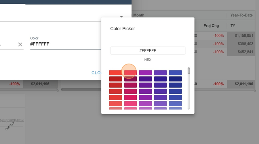Click the Sobeys axis label on chart
Image resolution: width=259 pixels, height=144 pixels.
coord(10,126)
